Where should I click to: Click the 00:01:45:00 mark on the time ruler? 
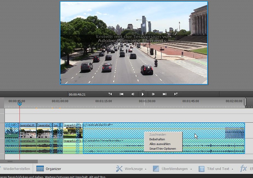pos(190,101)
